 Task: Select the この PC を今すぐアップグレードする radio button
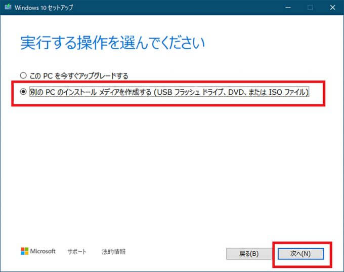coord(23,75)
